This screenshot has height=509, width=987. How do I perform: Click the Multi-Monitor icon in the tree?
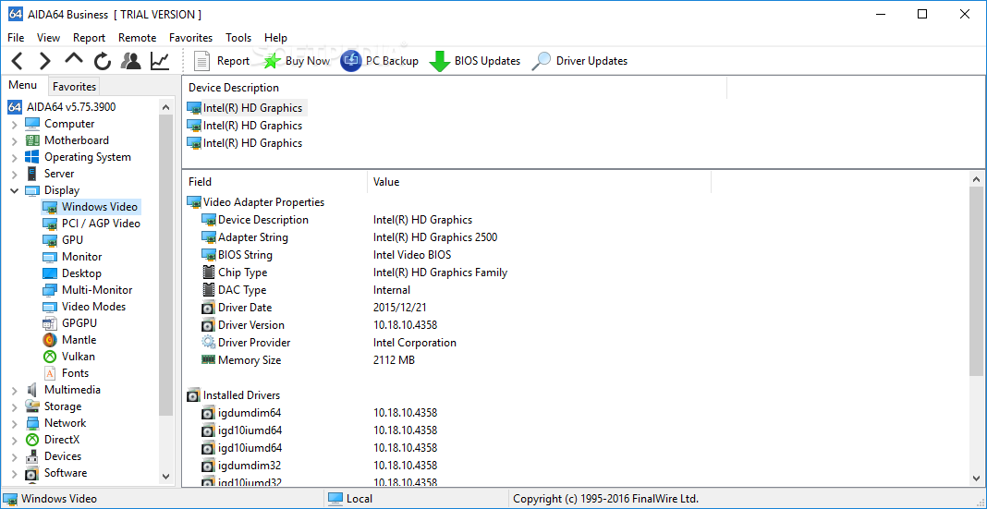coord(50,290)
